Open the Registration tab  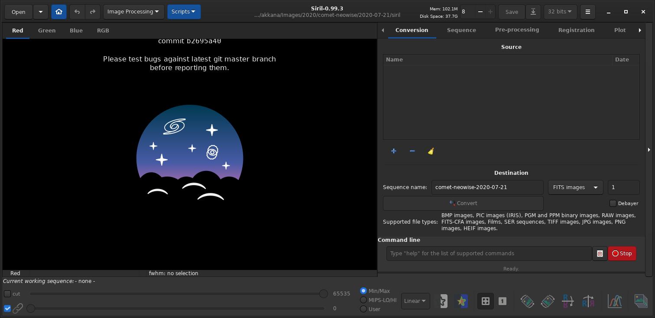[x=576, y=30]
